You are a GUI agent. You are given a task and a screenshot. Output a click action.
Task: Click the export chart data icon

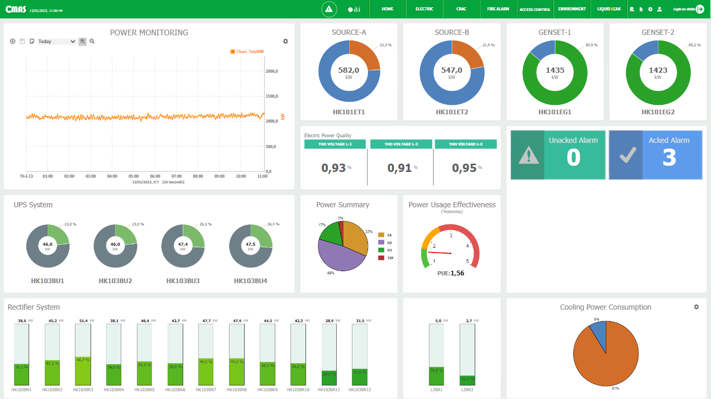[32, 42]
